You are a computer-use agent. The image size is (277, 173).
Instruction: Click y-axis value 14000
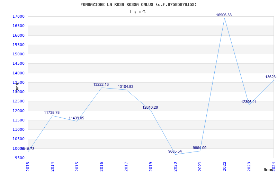coord(18,73)
